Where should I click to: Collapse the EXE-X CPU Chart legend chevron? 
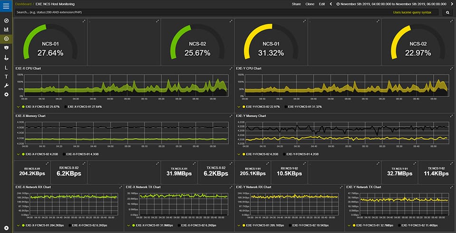(x=19, y=107)
